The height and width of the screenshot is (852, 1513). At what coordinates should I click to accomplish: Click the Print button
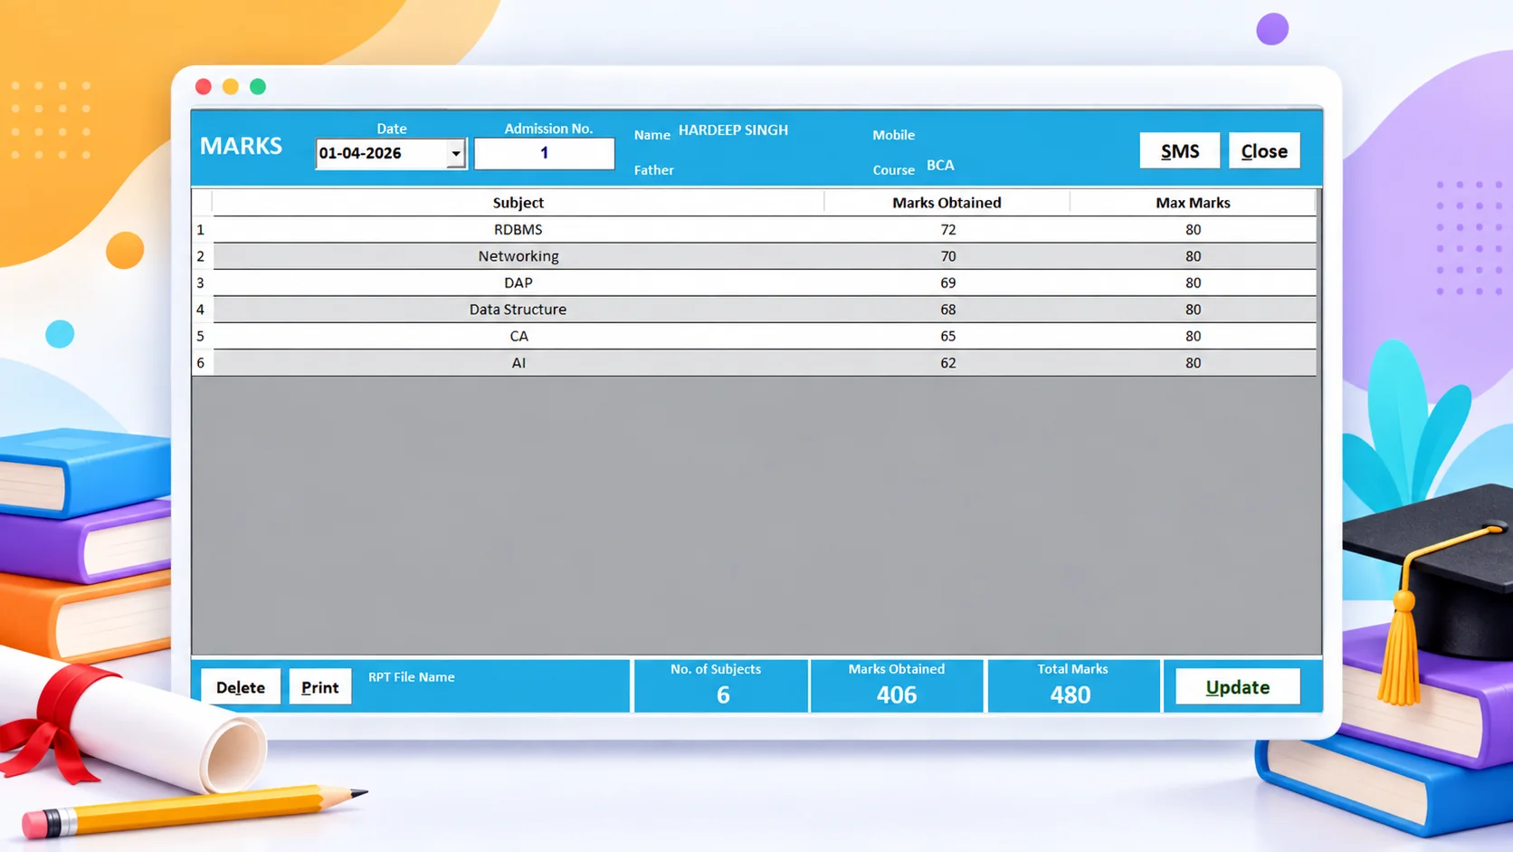[320, 687]
